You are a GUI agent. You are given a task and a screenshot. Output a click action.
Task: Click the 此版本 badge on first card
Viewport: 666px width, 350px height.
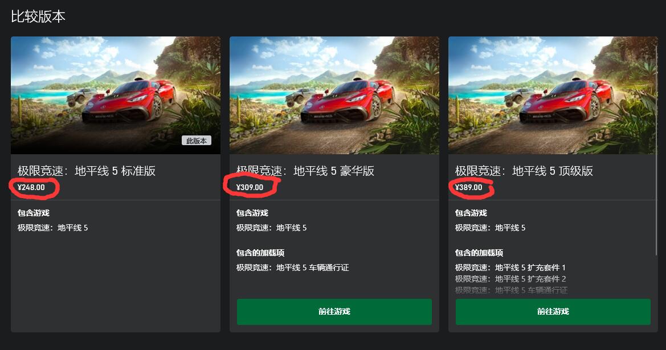(196, 141)
